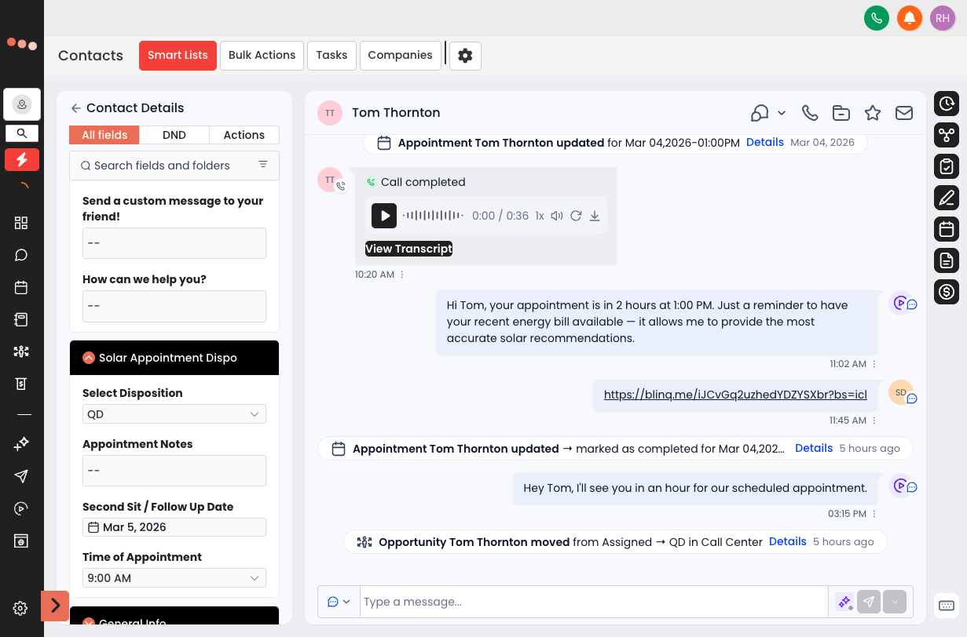Open the Contacts settings gear
967x637 pixels.
465,56
